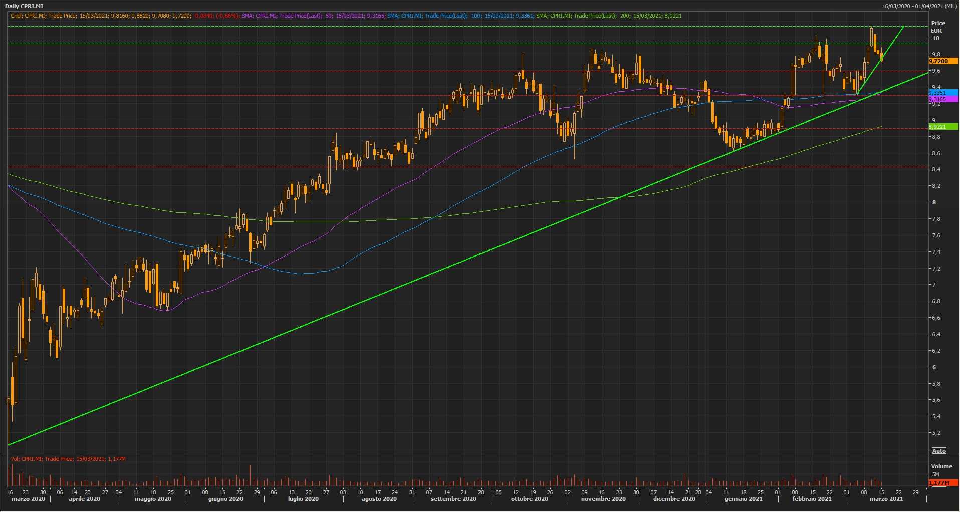The height and width of the screenshot is (512, 960).
Task: Click the marzo 2021 label on time axis
Action: [886, 499]
